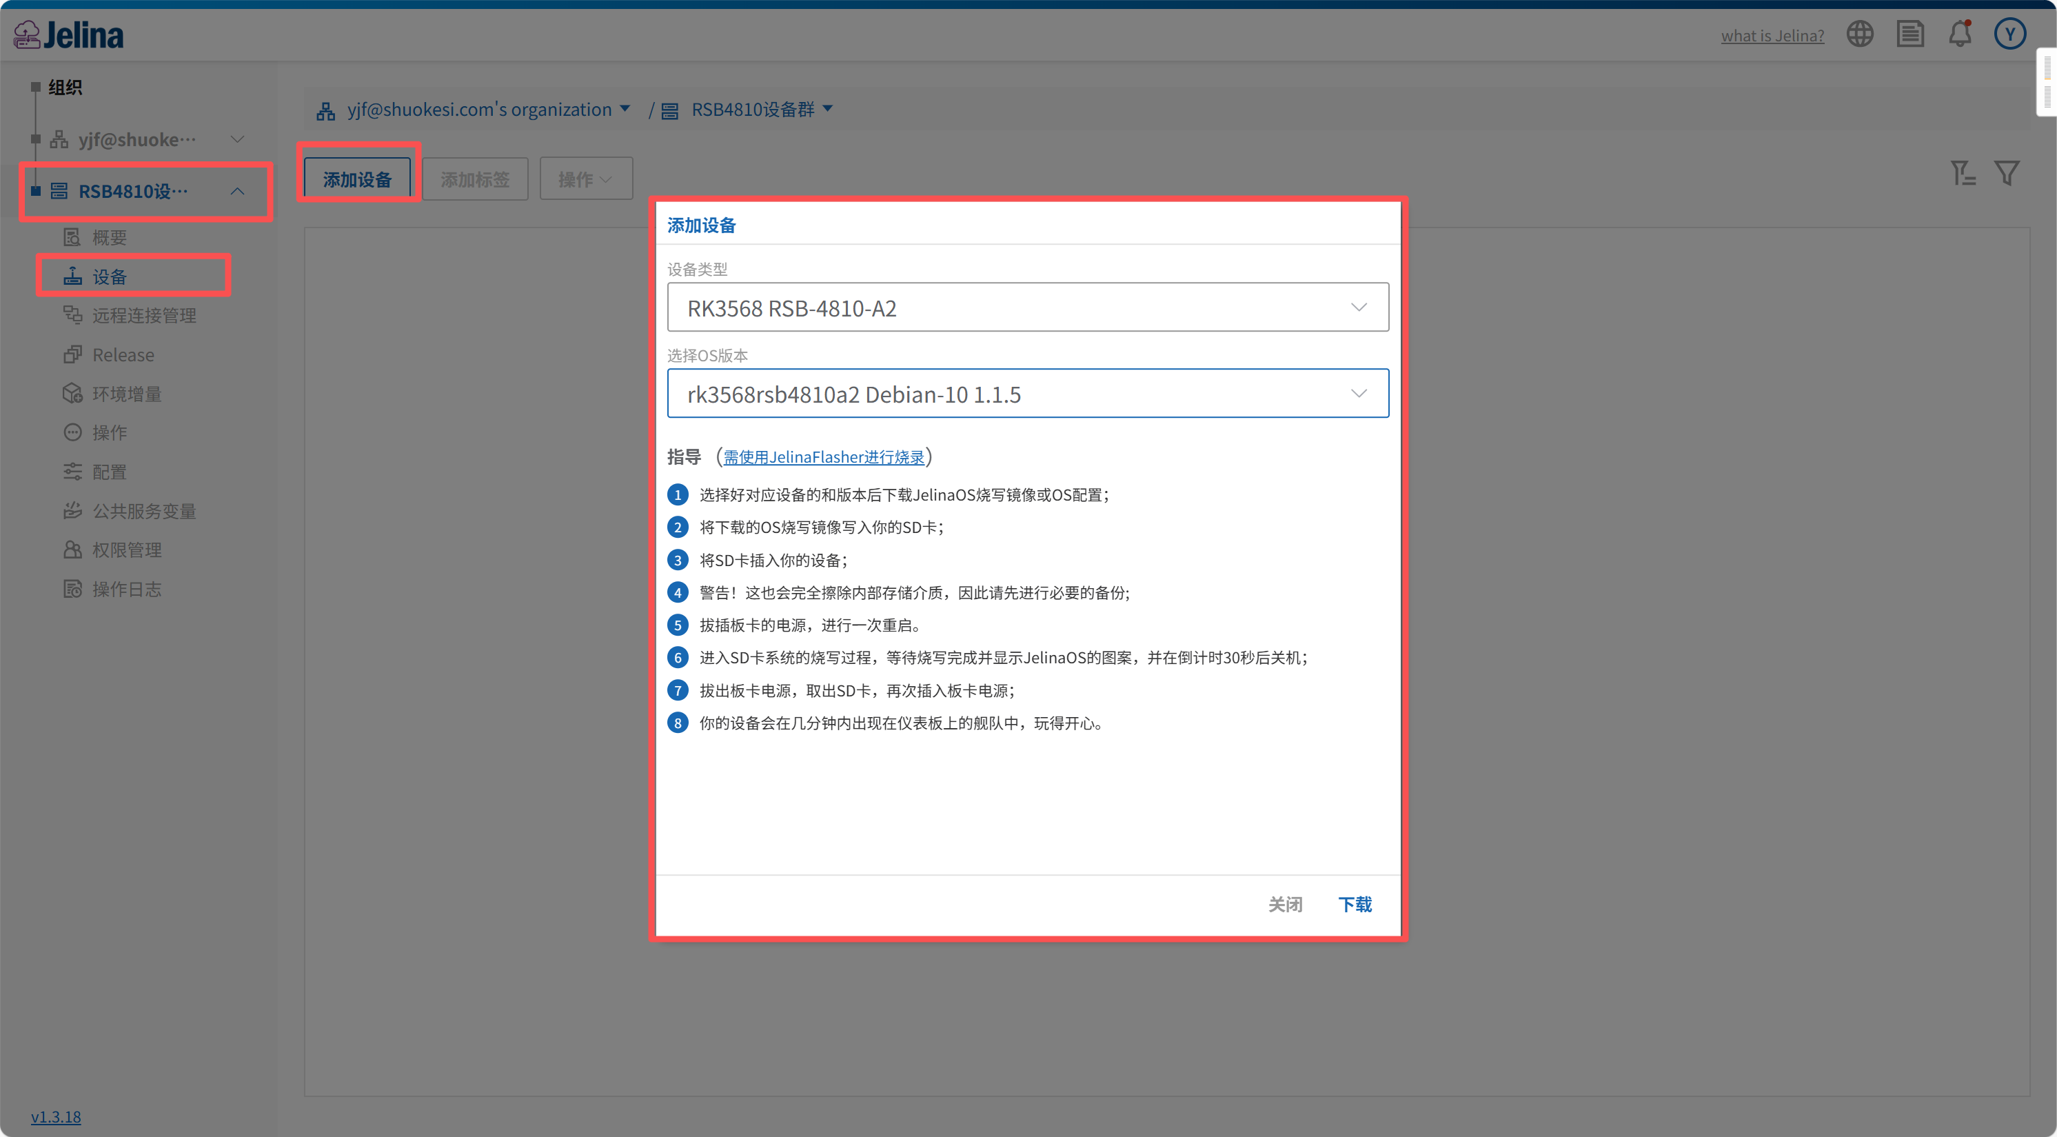Switch organization via breadcrumb menu

pos(626,108)
